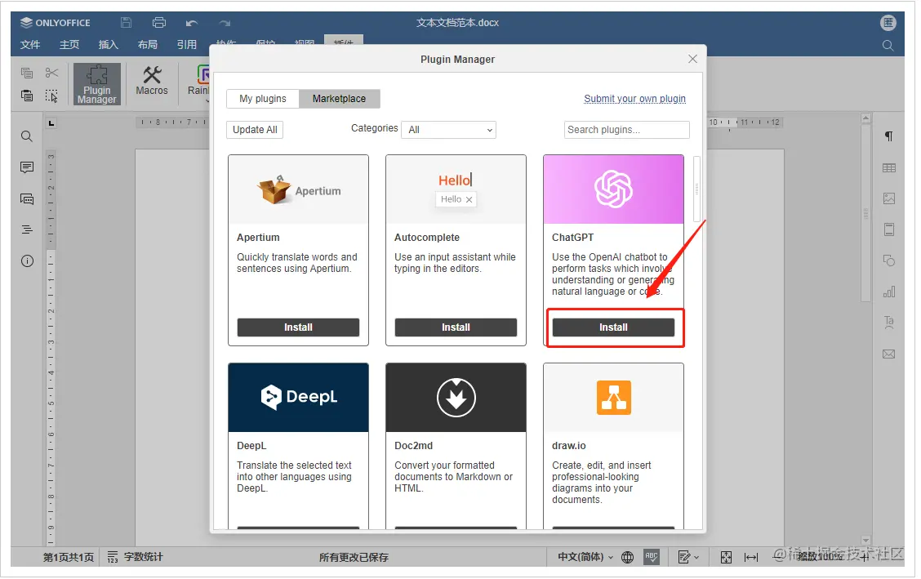Open the 主页 ribbon tab
The image size is (921, 579).
point(69,45)
